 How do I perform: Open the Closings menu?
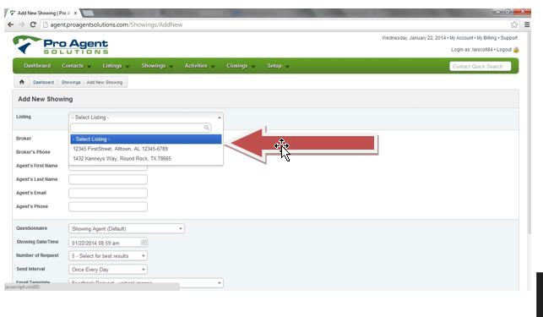tap(241, 66)
